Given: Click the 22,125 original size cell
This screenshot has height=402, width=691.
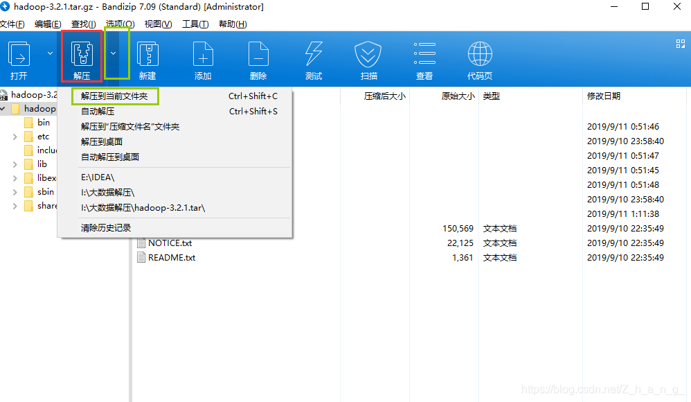Looking at the screenshot, I should coord(460,243).
